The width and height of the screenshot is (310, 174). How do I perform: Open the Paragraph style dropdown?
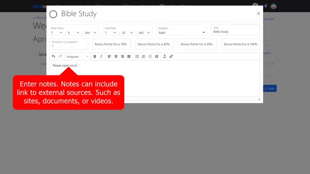pyautogui.click(x=77, y=57)
